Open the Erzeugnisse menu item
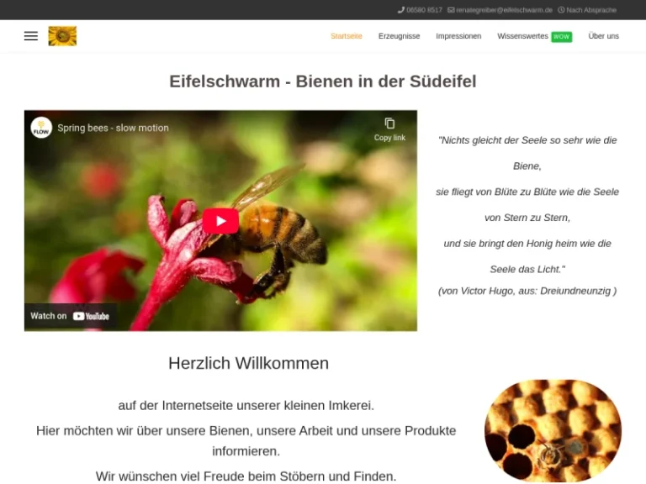Screen dimensions: 646x484 pos(399,36)
